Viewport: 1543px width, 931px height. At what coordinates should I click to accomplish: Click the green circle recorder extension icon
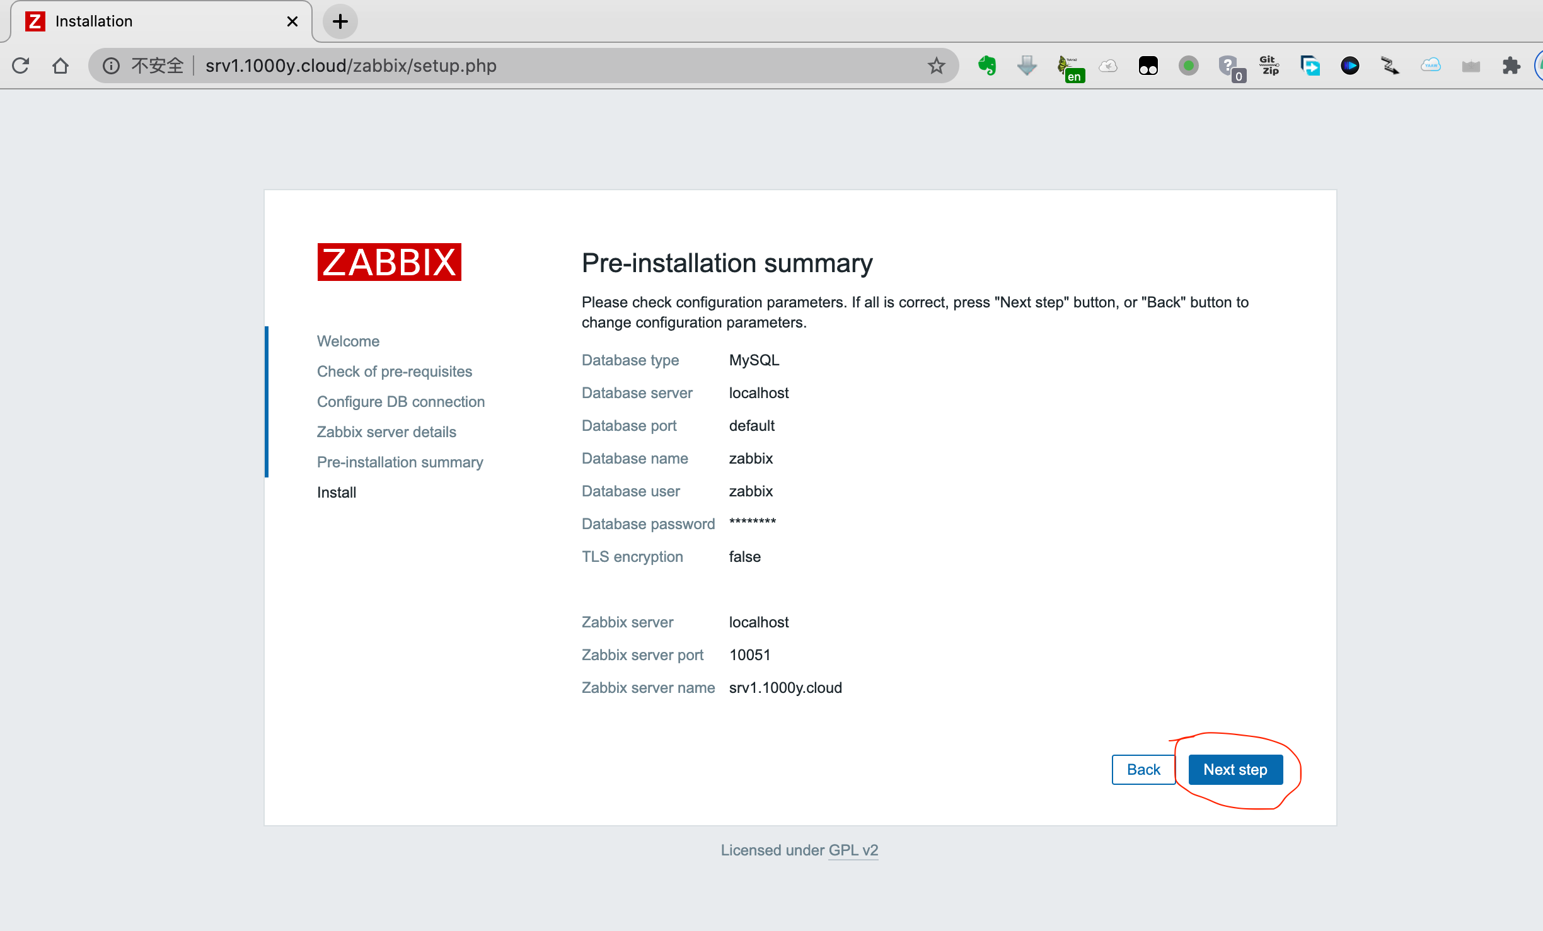(1189, 66)
